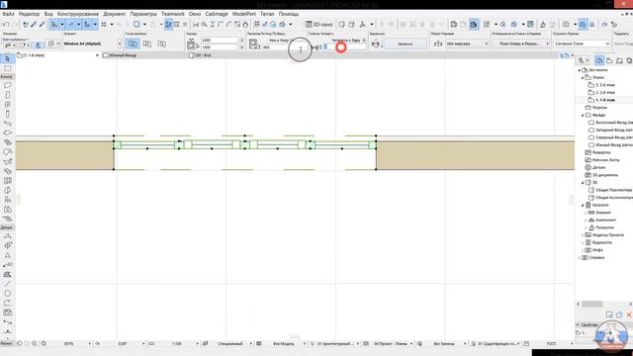The height and width of the screenshot is (356, 633).
Task: Select the Marquee tool in the toolbox
Action: click(x=7, y=68)
